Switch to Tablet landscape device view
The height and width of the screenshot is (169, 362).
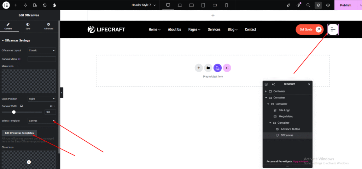[191, 5]
